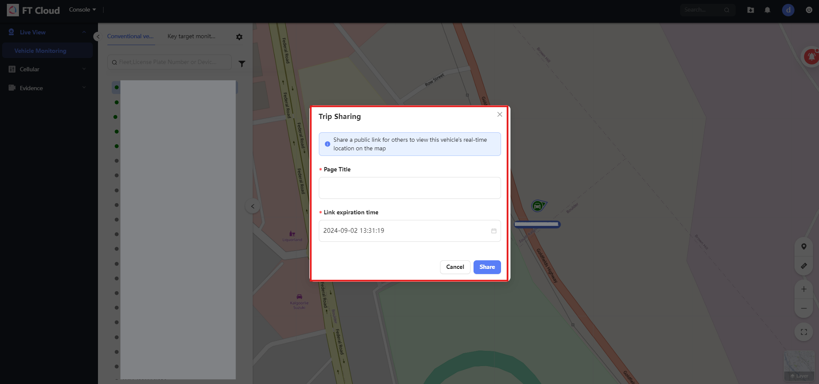
Task: Open the Link expiration time date picker
Action: click(x=409, y=231)
